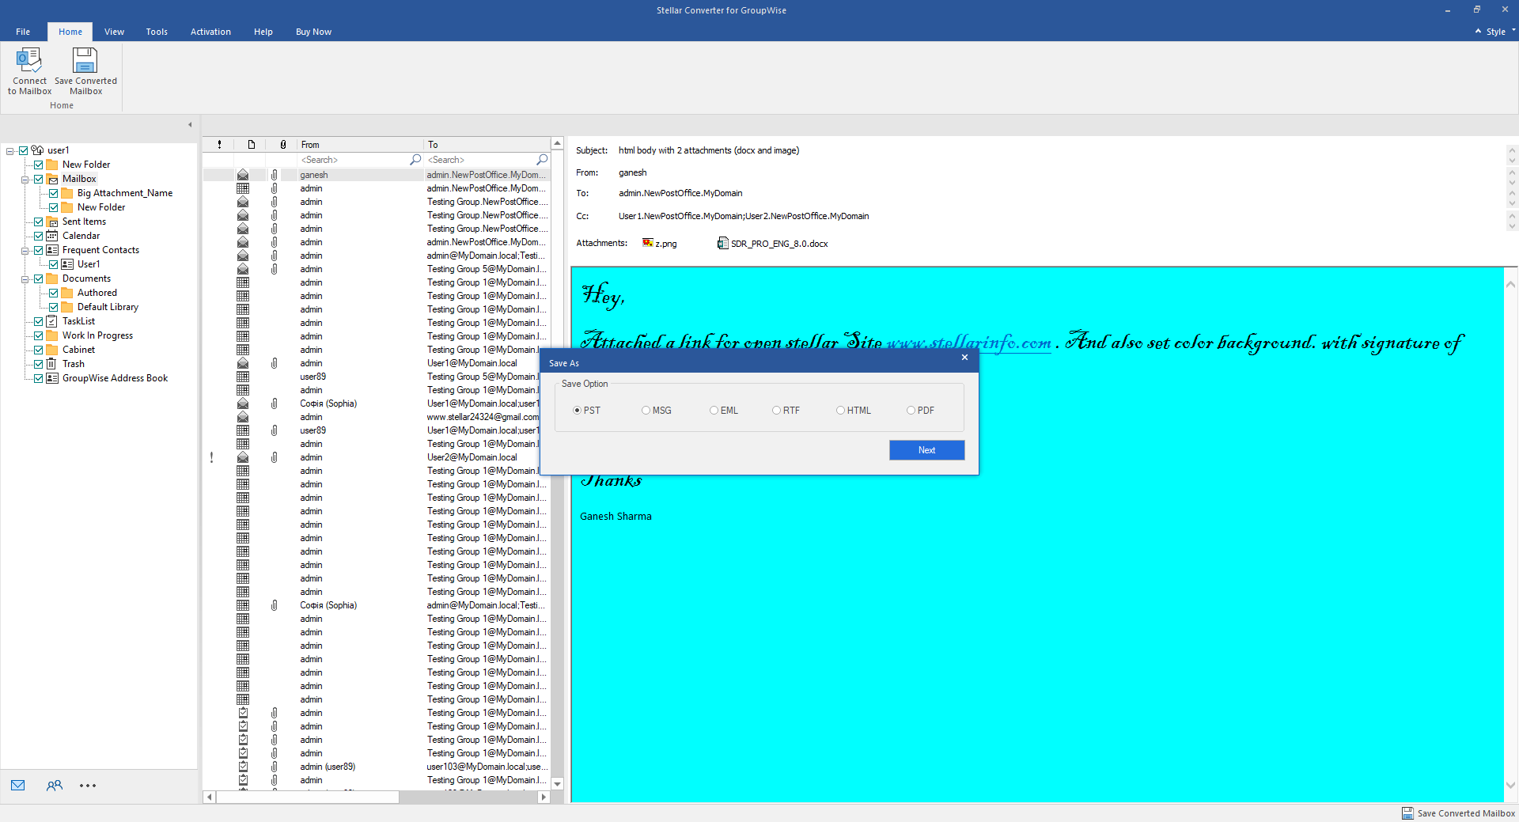Select the MSG radio button
Image resolution: width=1519 pixels, height=822 pixels.
(x=646, y=411)
